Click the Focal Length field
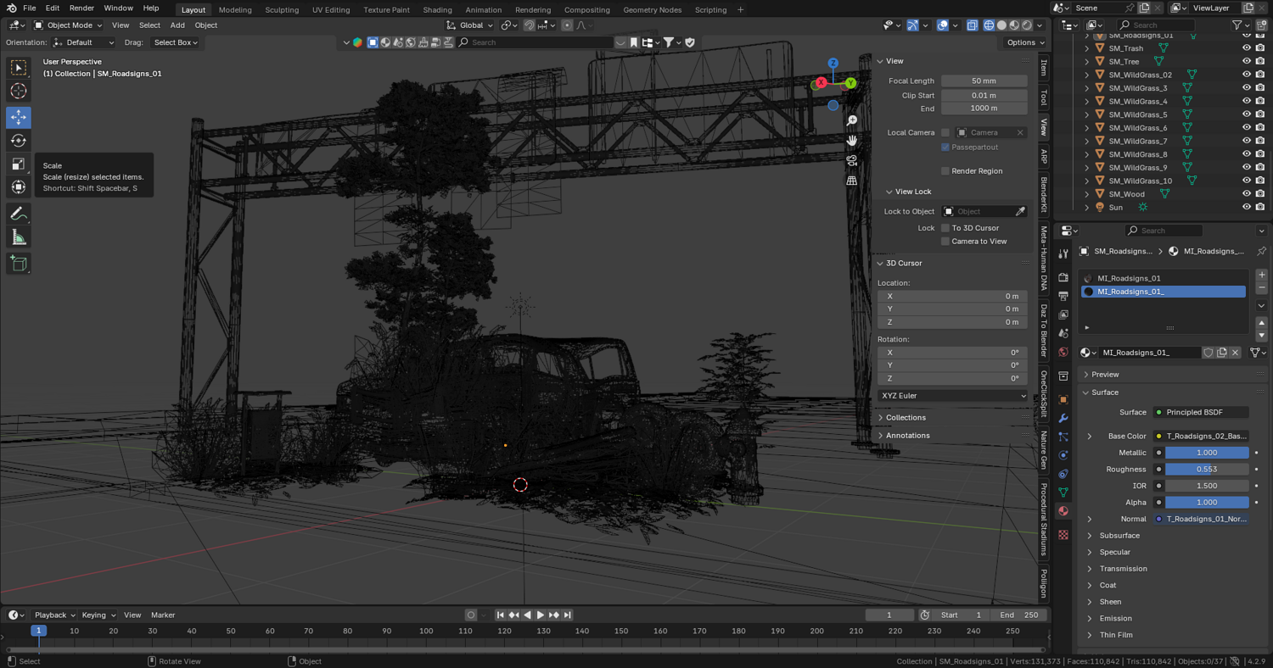 pyautogui.click(x=984, y=81)
